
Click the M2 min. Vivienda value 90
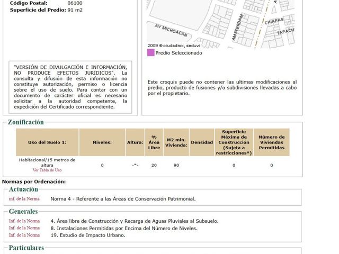[176, 165]
